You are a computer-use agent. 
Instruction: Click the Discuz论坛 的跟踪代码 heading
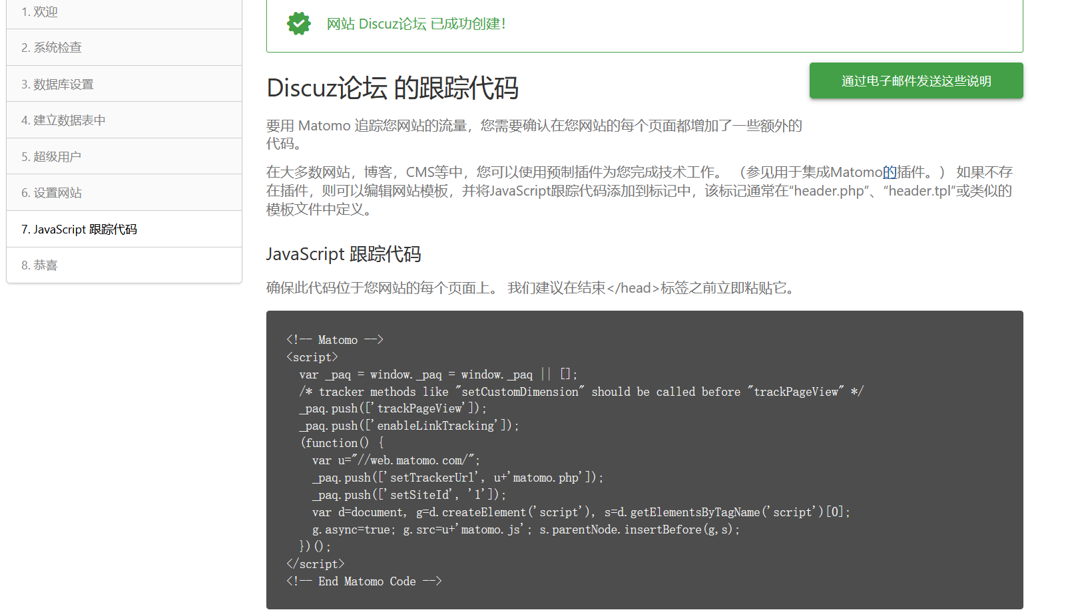pyautogui.click(x=392, y=88)
